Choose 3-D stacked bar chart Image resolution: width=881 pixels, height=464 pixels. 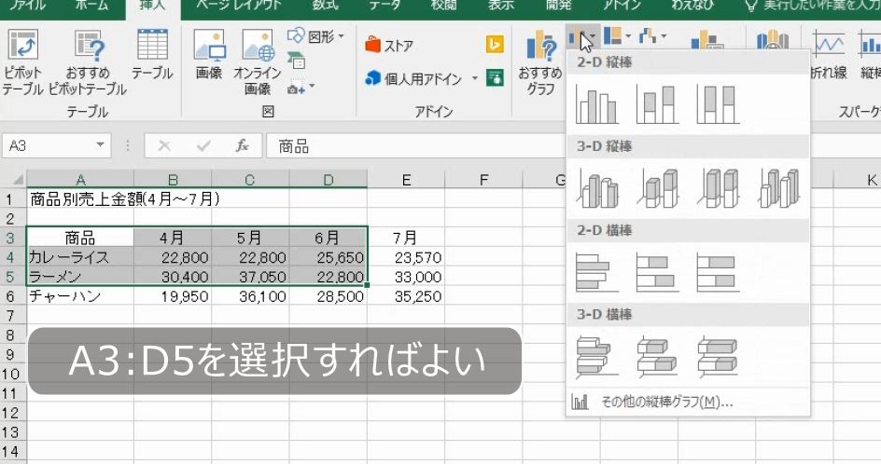pyautogui.click(x=657, y=357)
